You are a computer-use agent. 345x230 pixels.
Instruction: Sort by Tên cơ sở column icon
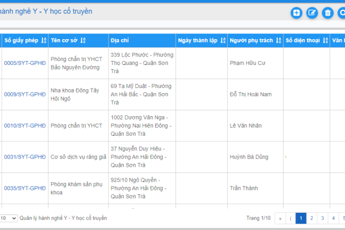83,40
